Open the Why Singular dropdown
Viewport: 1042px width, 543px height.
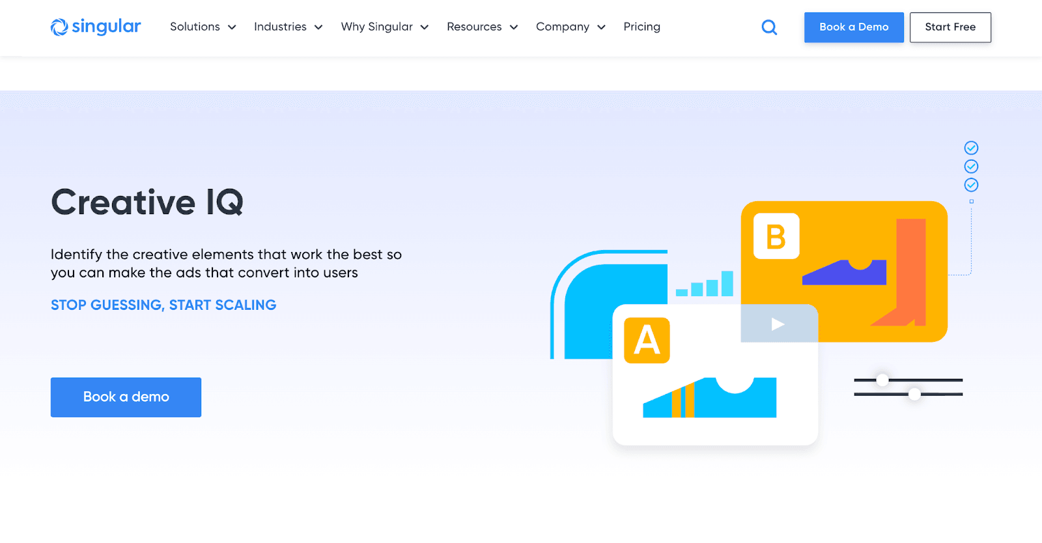click(x=384, y=27)
